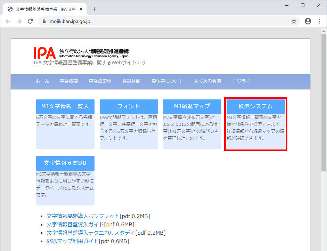
Task: Open the Chrome profile avatar
Action: [x=308, y=21]
